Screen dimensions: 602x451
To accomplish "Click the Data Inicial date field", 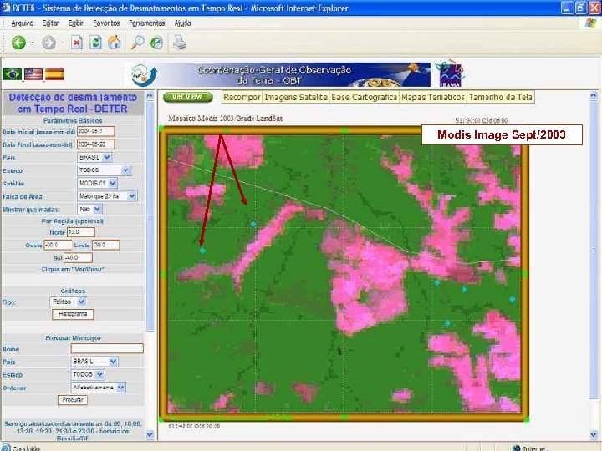I will coord(95,131).
